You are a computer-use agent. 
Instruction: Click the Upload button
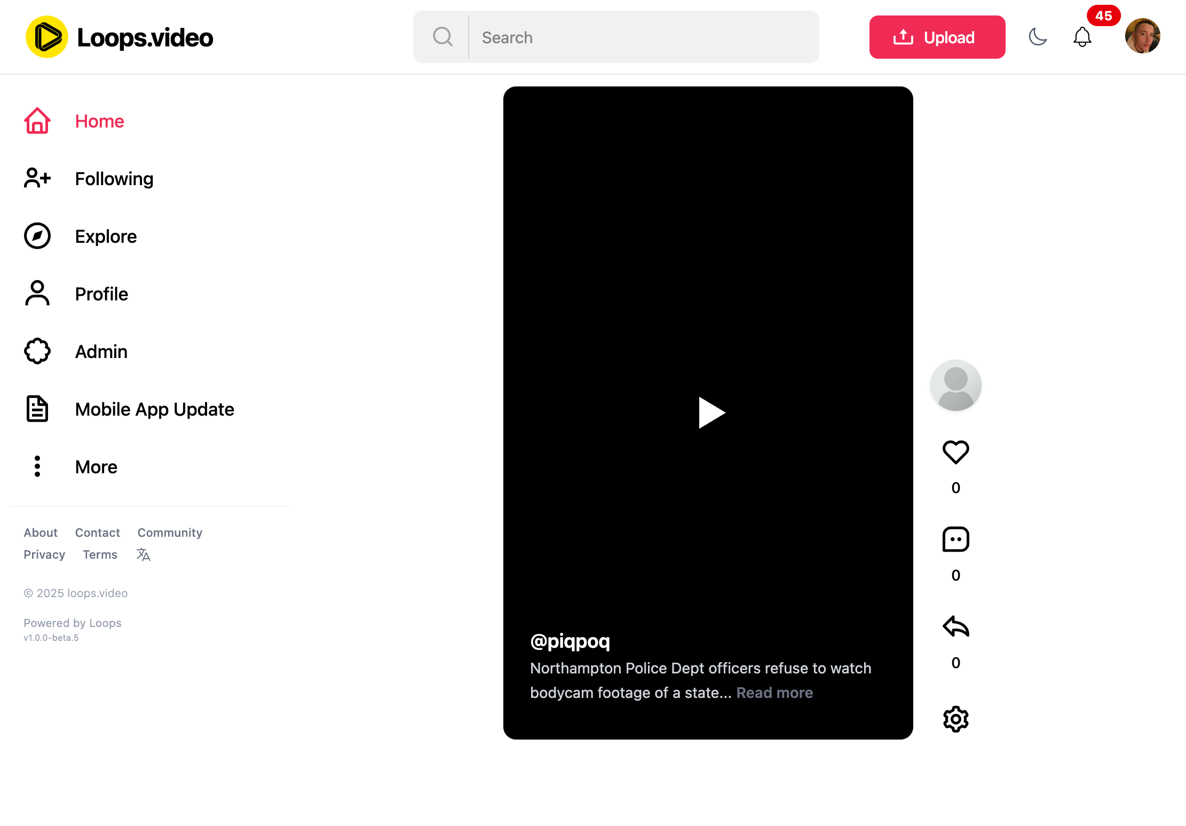(937, 37)
